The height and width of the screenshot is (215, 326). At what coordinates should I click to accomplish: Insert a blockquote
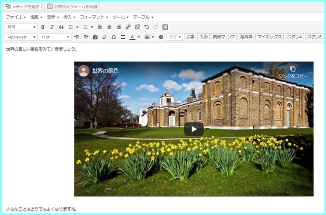pyautogui.click(x=61, y=27)
